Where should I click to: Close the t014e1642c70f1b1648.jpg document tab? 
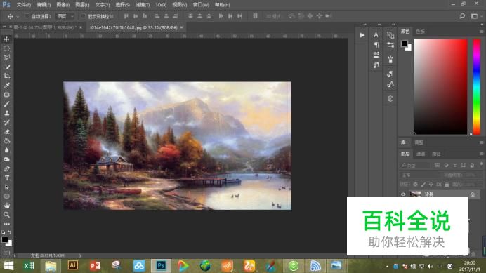(x=181, y=27)
